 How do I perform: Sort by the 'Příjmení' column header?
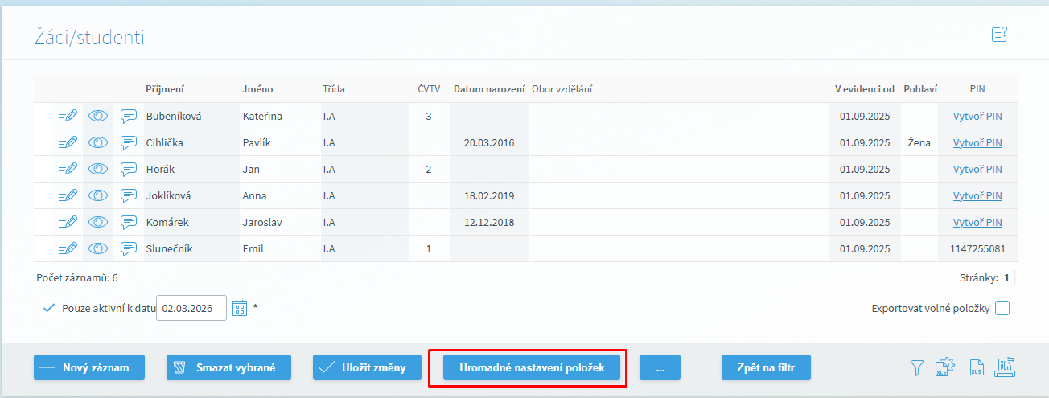coord(165,88)
